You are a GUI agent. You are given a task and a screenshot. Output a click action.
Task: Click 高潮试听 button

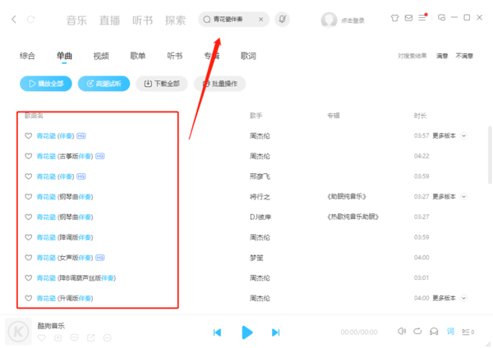click(x=104, y=84)
